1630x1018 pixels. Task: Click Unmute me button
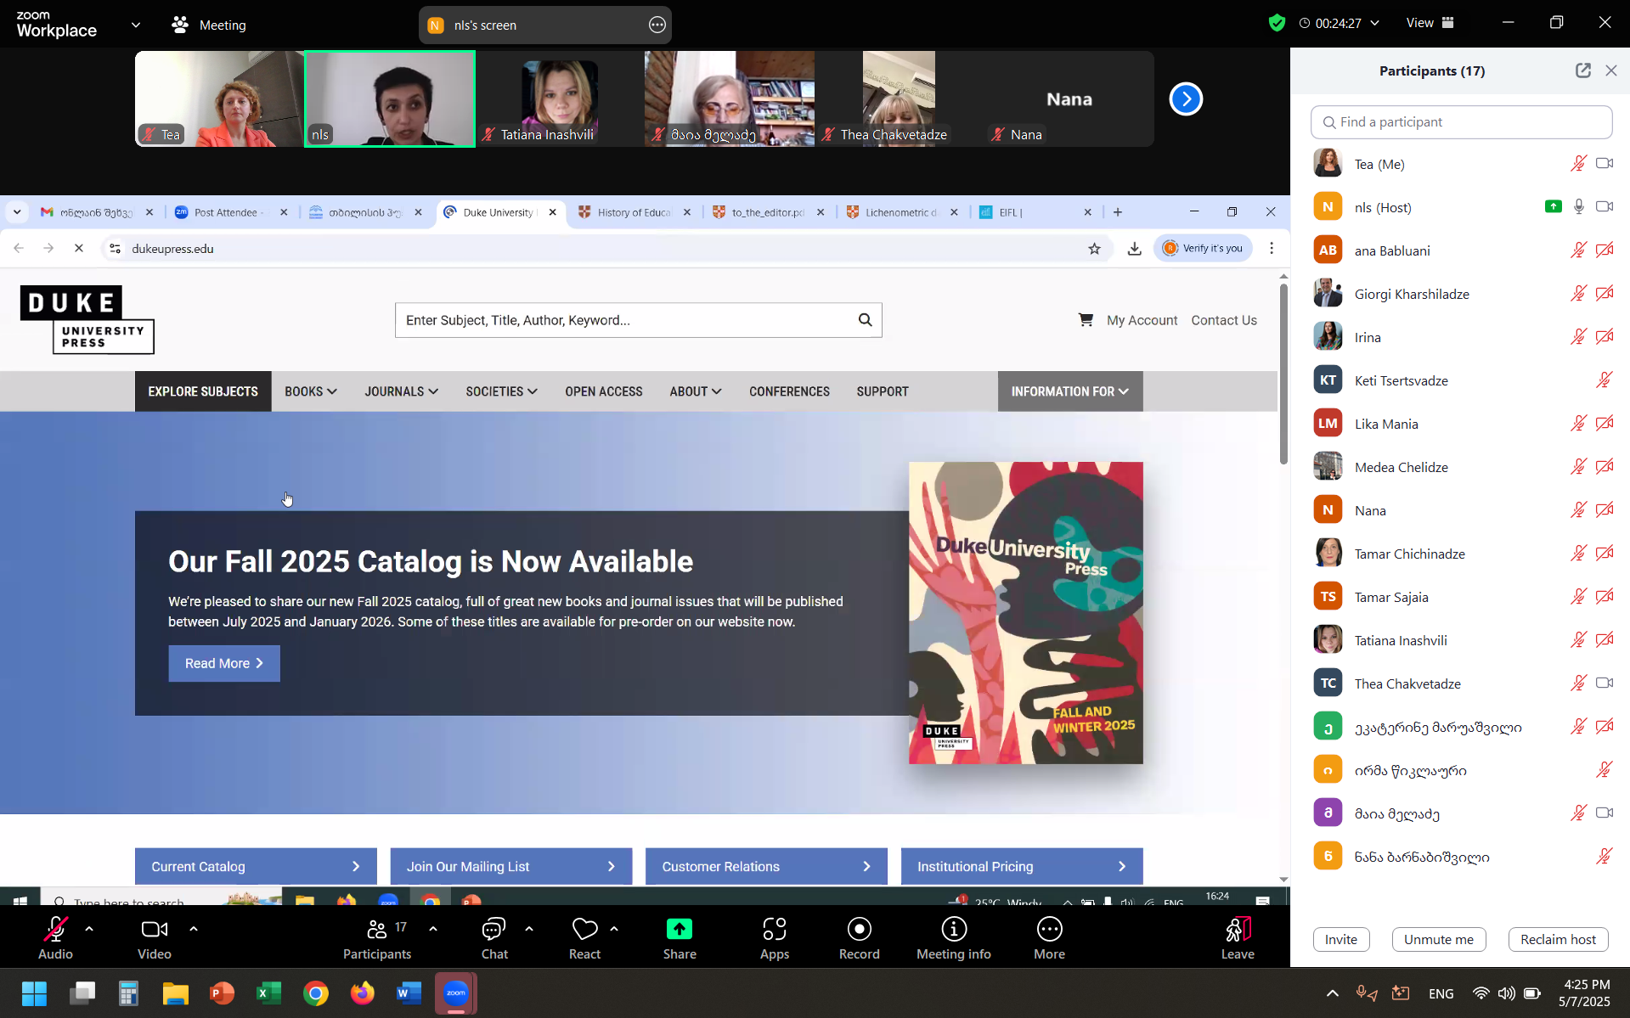tap(1438, 939)
